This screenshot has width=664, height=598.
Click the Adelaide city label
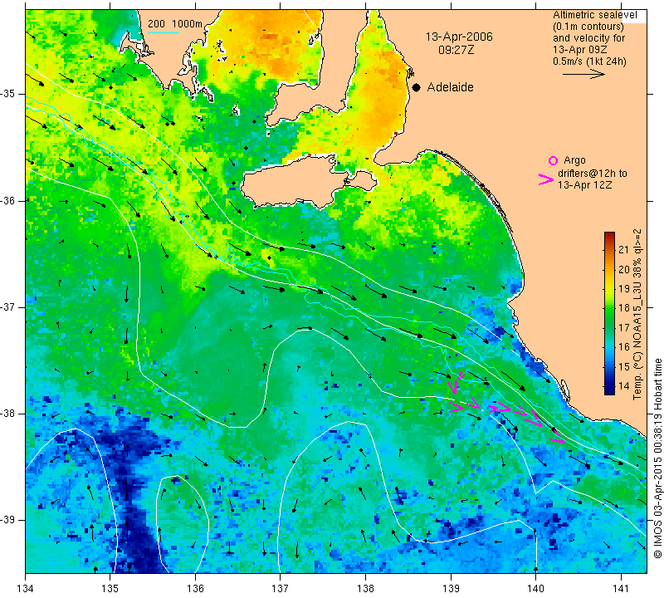point(450,87)
